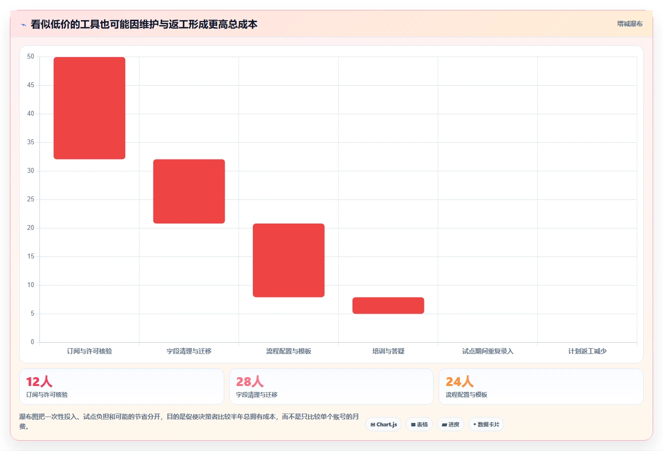Select the Chart.js tag

coord(384,424)
